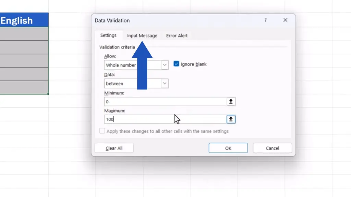Go to the Error Alert tab

coord(177,36)
